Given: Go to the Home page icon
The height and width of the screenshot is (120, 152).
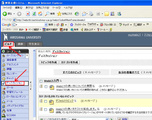Looking at the screenshot, I should tap(40, 14).
